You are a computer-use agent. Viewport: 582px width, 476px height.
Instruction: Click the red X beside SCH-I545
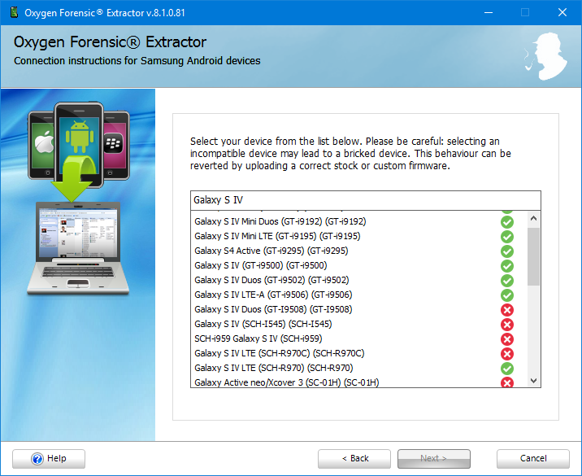506,324
